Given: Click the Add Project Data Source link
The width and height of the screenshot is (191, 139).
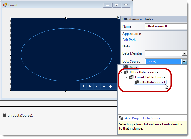Looking at the screenshot, I should pyautogui.click(x=144, y=118).
